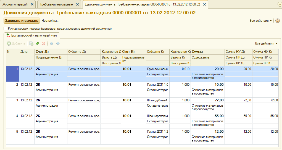Select row number 5 cell

tap(12, 137)
